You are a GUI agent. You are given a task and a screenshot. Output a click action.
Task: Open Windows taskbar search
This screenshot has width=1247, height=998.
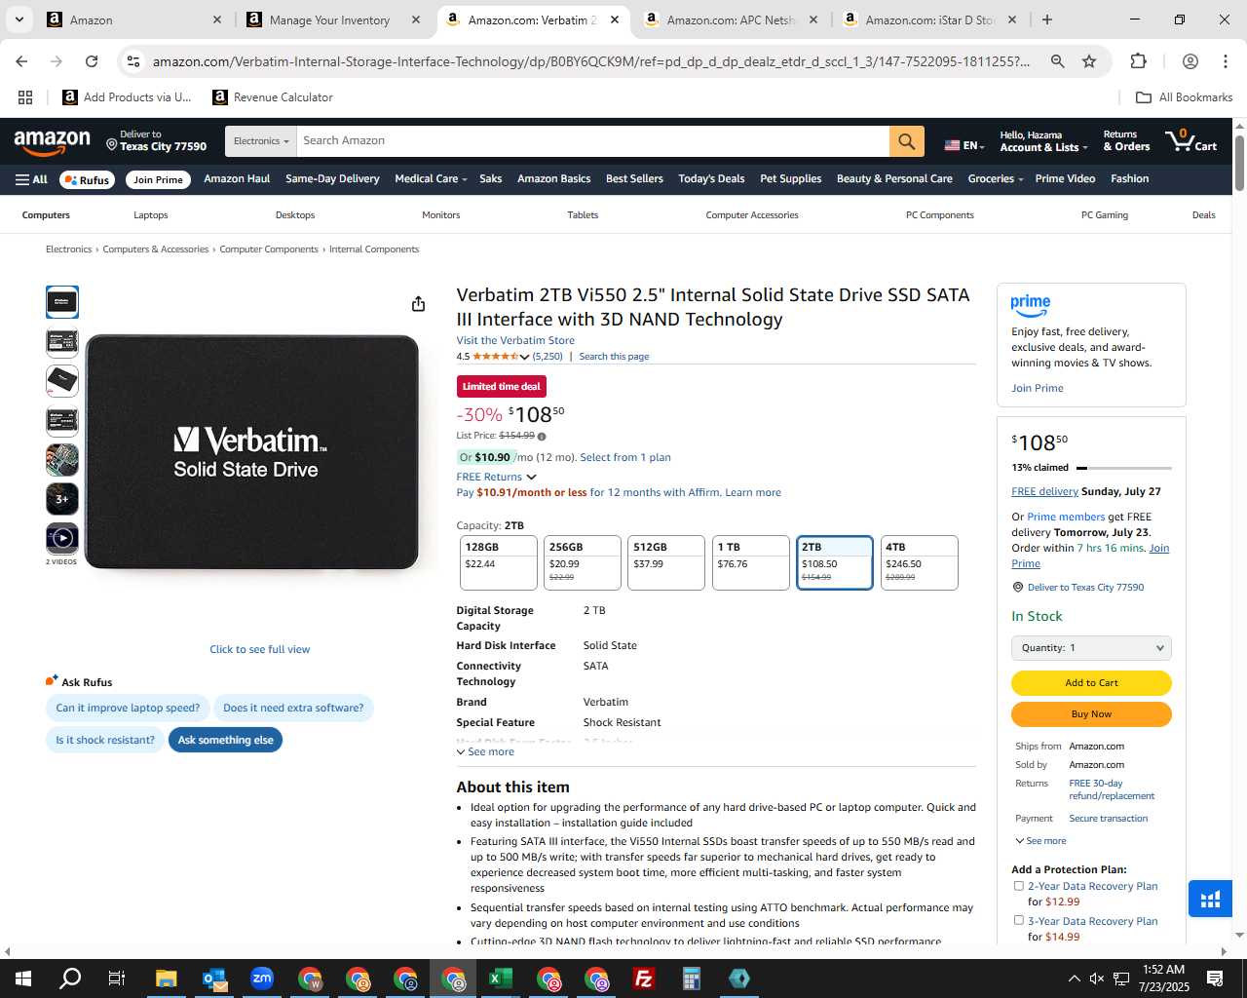[70, 979]
